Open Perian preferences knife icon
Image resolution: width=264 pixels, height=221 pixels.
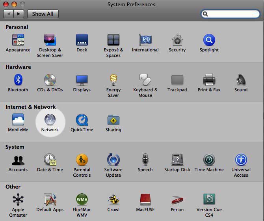point(177,200)
